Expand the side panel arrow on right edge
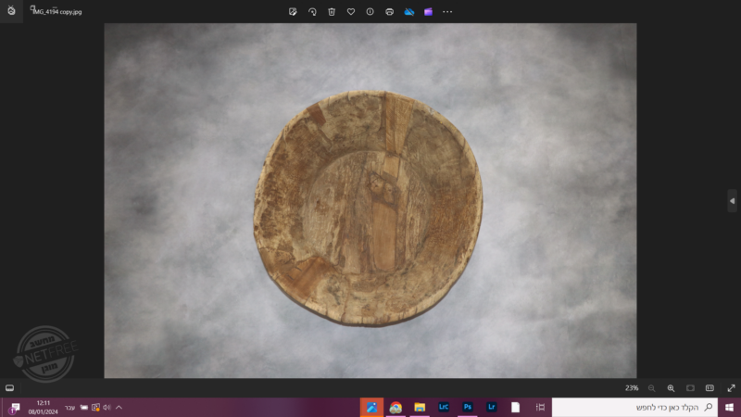This screenshot has height=417, width=741. [732, 200]
